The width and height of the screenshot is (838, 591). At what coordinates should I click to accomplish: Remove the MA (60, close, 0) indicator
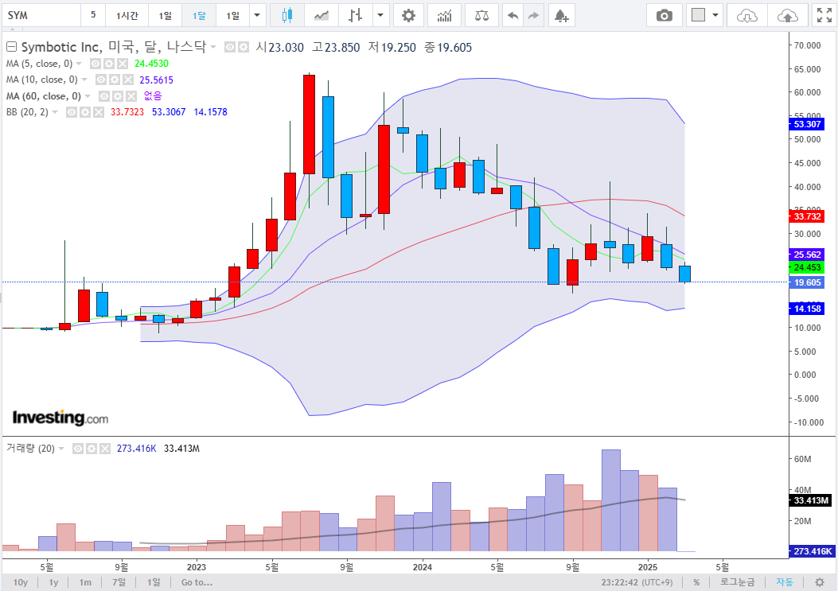131,96
